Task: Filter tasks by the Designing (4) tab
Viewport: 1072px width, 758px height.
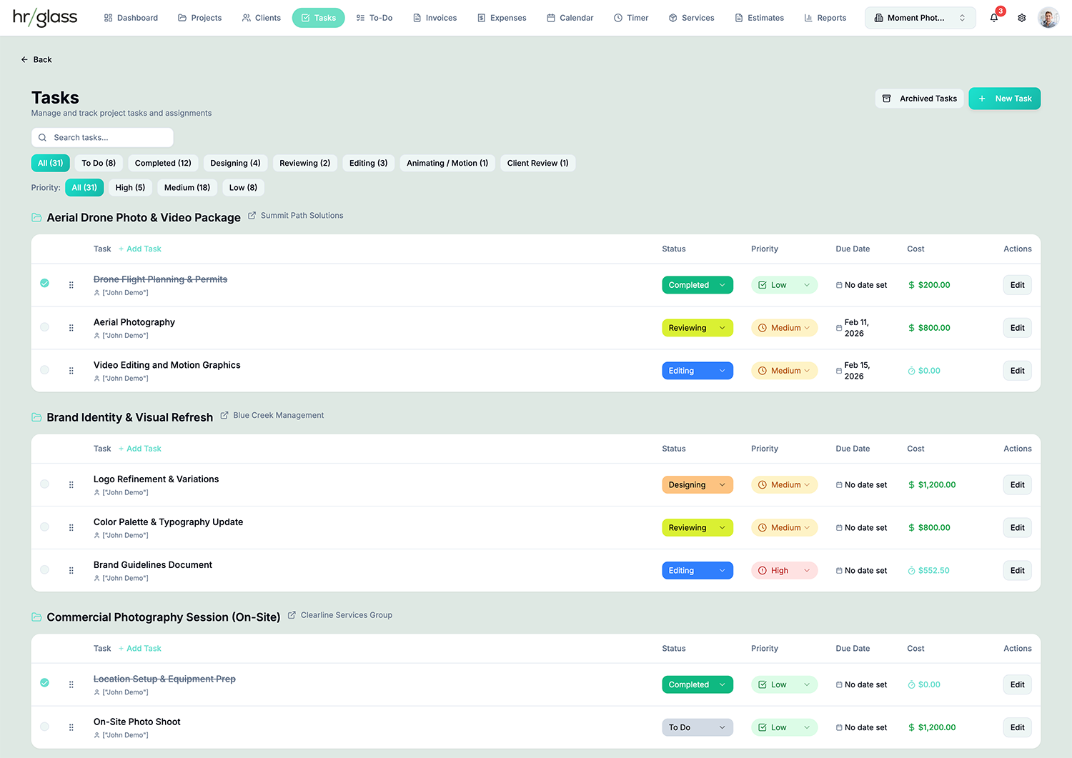Action: 235,164
